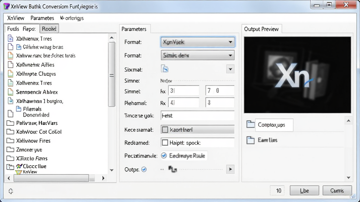Click the blue document icon beside "Cifkrinst wiag bras"
Screen dimensions: 360x202
pos(19,47)
